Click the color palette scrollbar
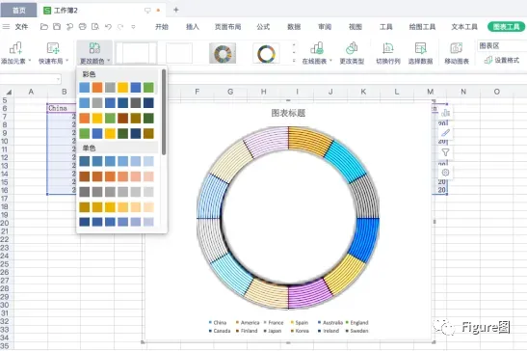This screenshot has height=351, width=527. pos(164,112)
